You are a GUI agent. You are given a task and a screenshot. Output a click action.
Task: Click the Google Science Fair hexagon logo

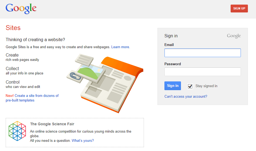(17, 131)
